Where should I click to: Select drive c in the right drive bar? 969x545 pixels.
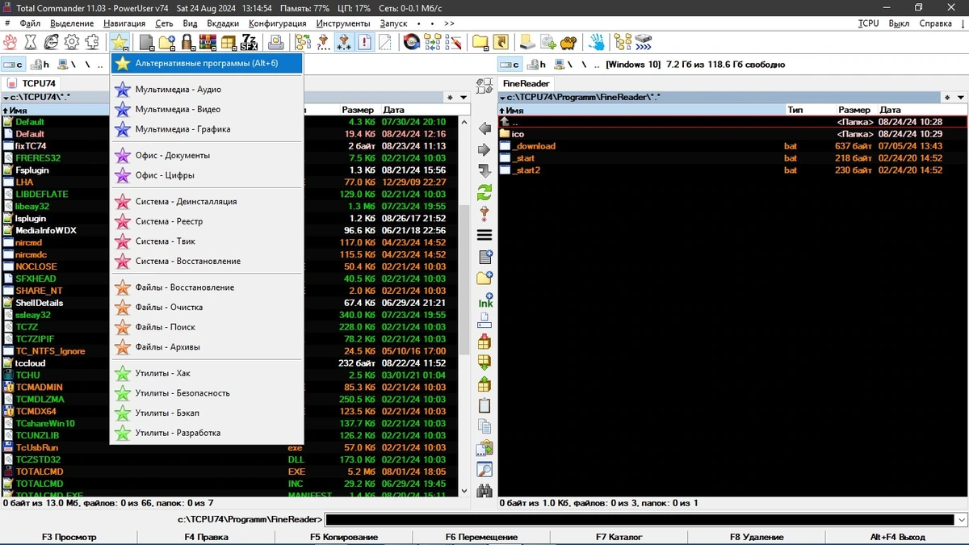[510, 64]
